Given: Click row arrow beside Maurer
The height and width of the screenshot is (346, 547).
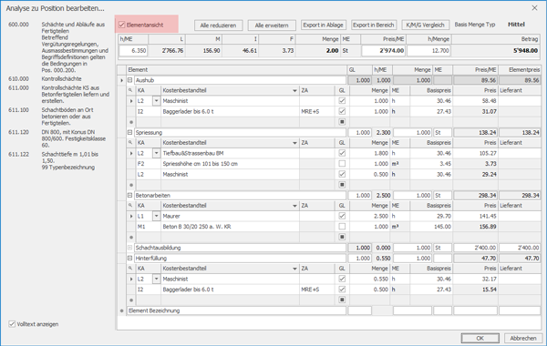Looking at the screenshot, I should pos(131,216).
